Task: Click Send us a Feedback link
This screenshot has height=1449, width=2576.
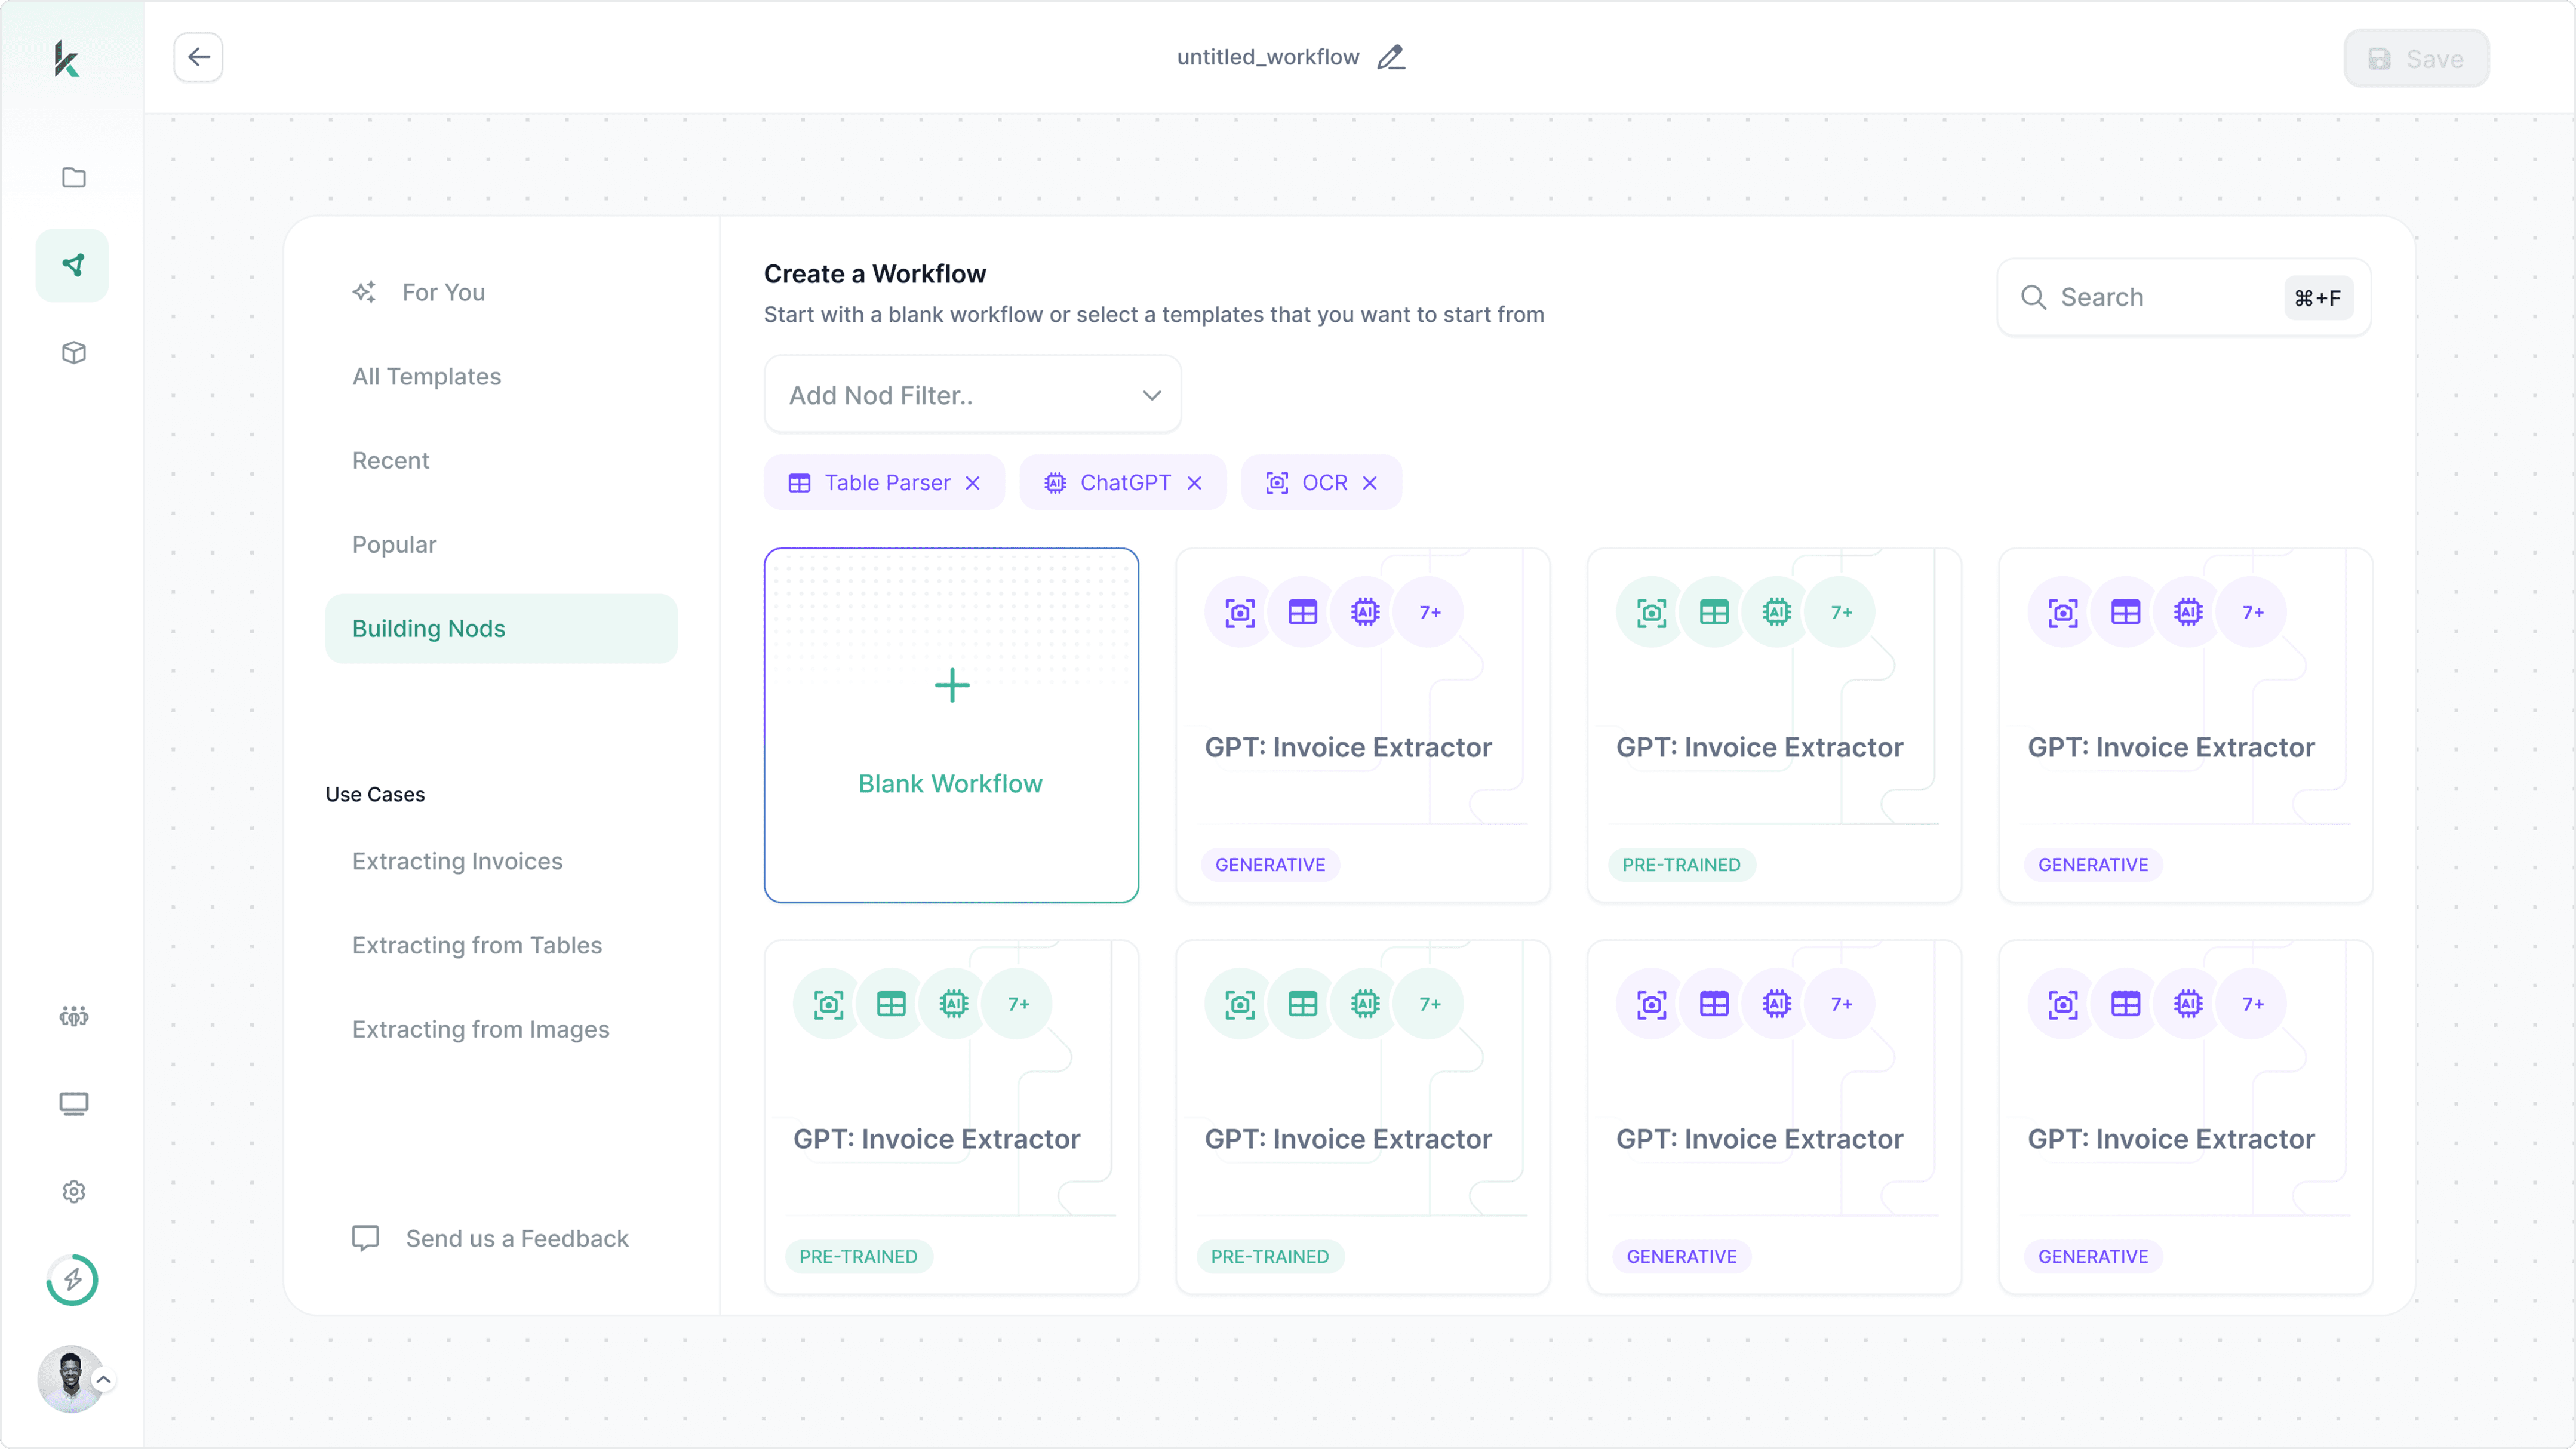Action: click(x=516, y=1238)
